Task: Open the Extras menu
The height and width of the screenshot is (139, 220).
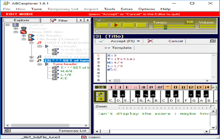Action: [x=127, y=9]
